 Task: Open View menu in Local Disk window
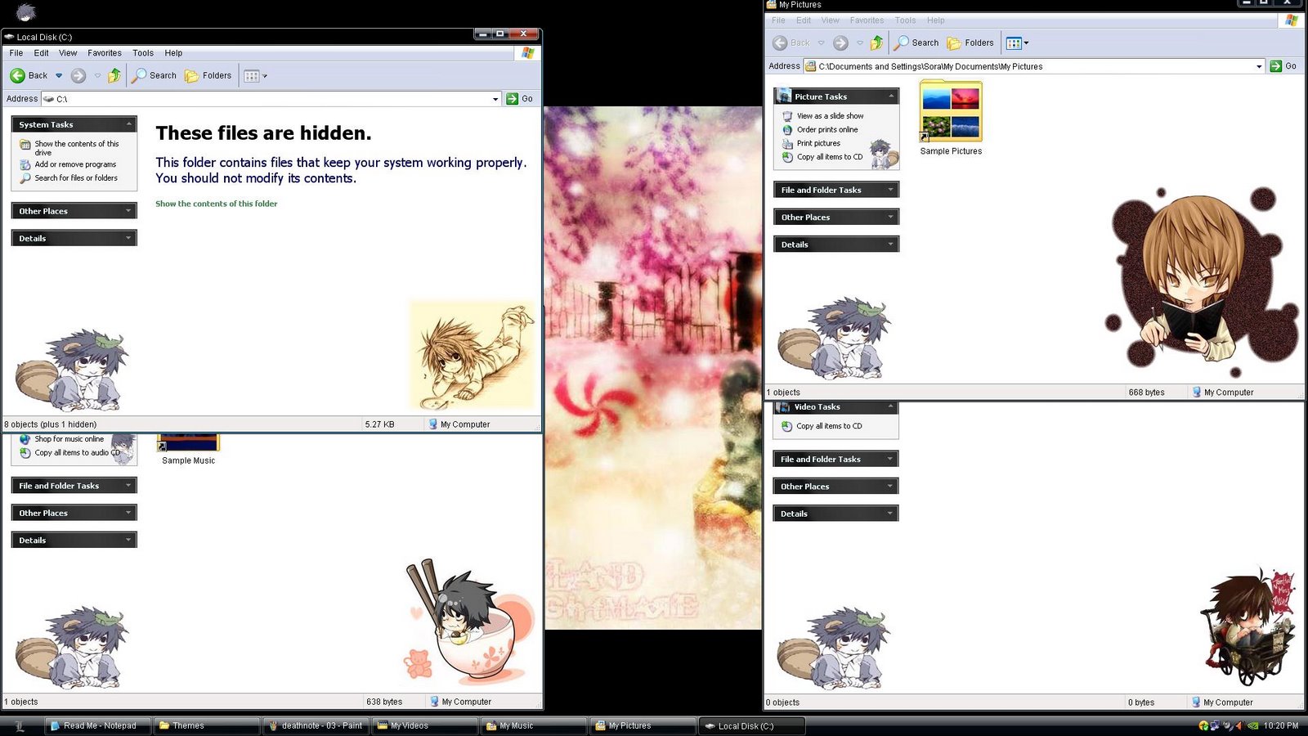click(68, 53)
